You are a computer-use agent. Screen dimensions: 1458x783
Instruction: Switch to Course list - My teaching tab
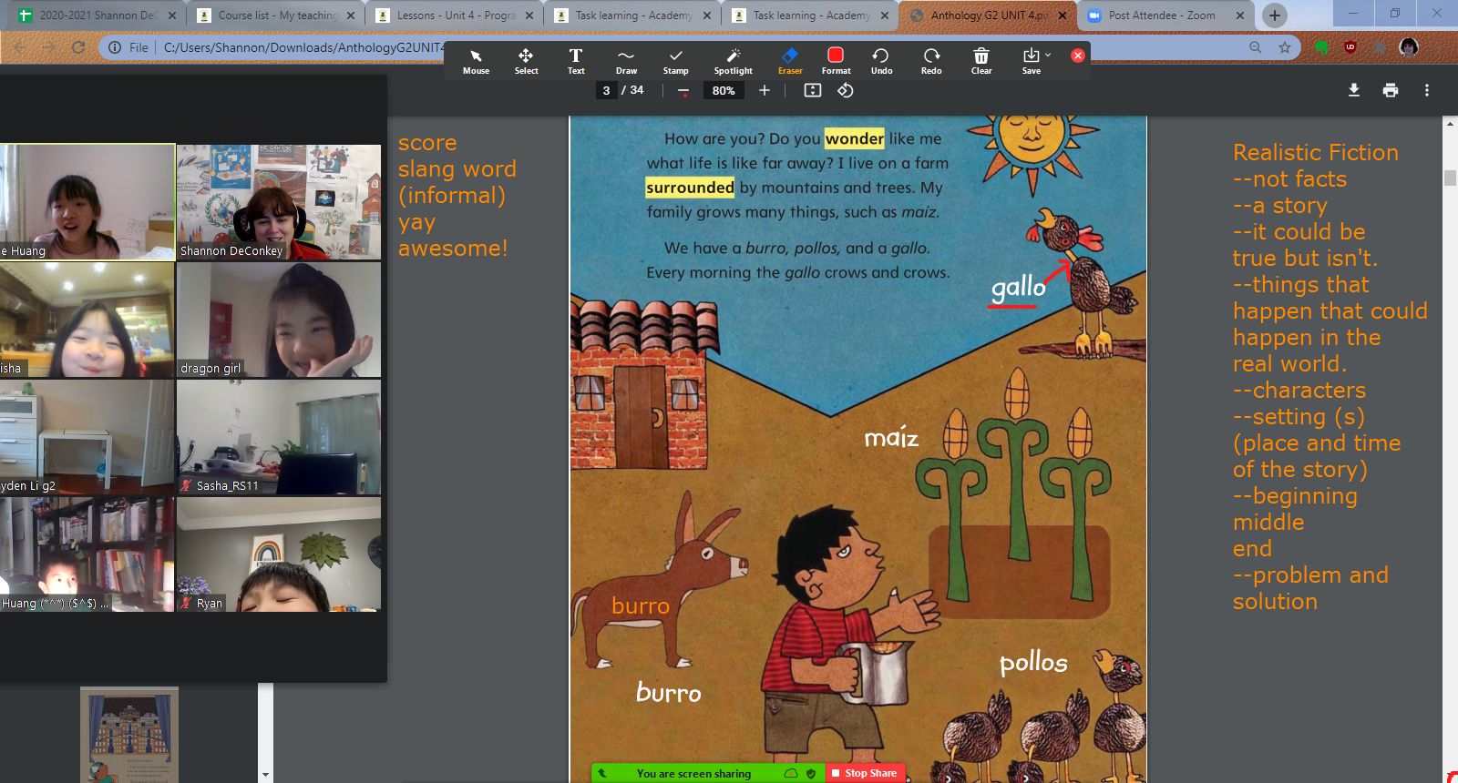tap(276, 15)
